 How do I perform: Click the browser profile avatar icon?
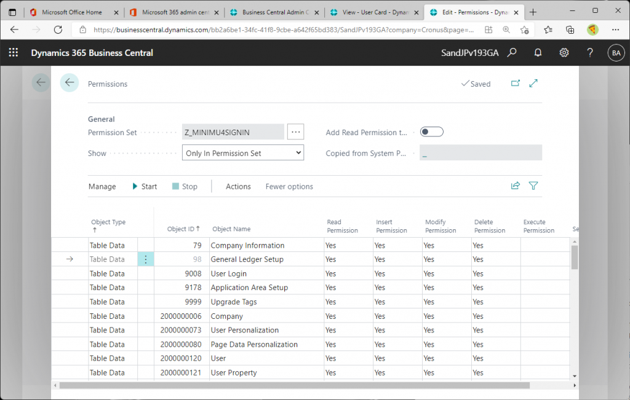point(592,29)
